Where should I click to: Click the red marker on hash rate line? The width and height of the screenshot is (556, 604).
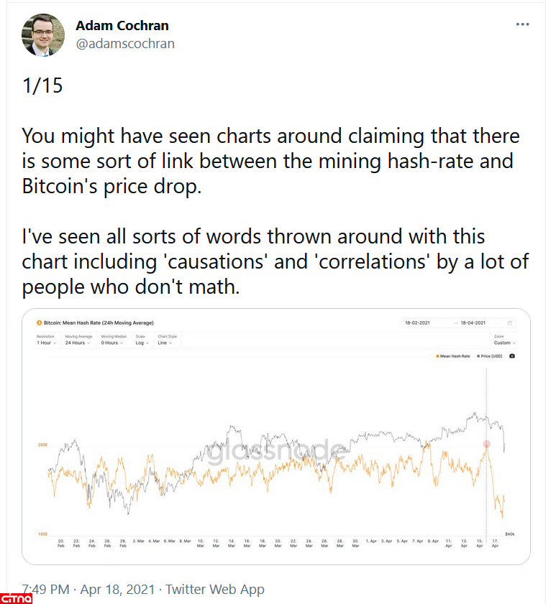487,445
